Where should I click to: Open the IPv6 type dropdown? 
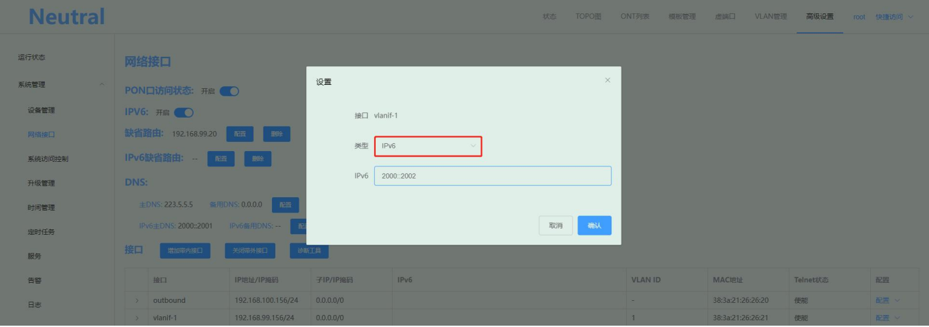tap(428, 146)
